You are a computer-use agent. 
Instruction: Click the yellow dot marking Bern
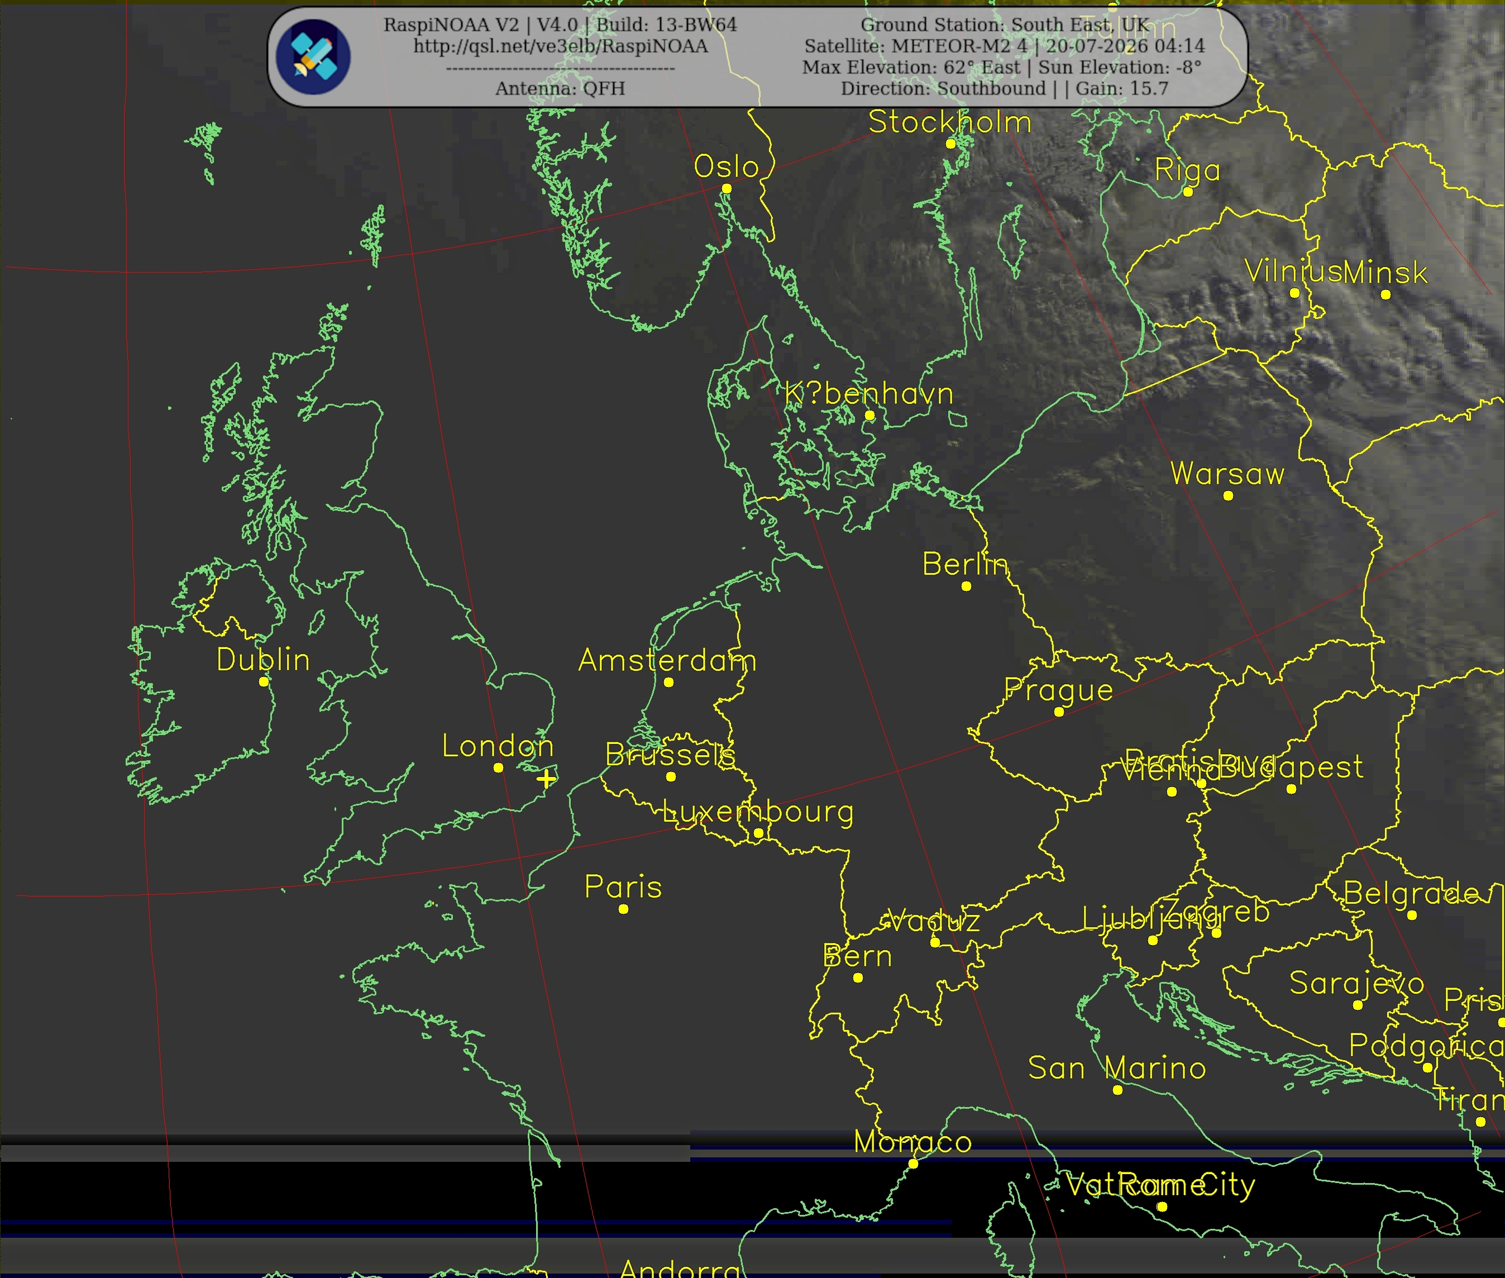pos(858,977)
